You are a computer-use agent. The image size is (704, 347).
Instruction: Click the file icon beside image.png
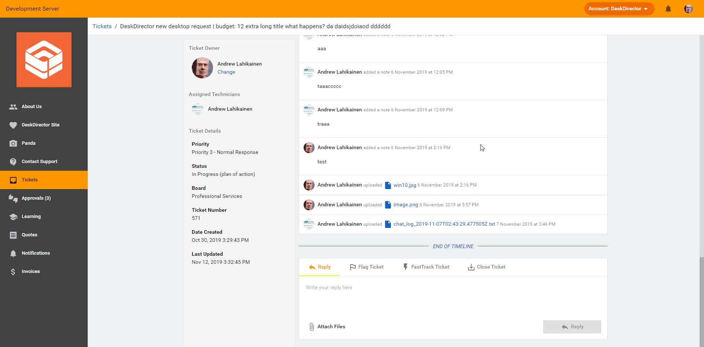tap(388, 205)
